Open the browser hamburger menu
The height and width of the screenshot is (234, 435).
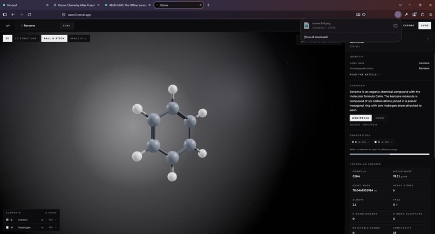tap(431, 15)
